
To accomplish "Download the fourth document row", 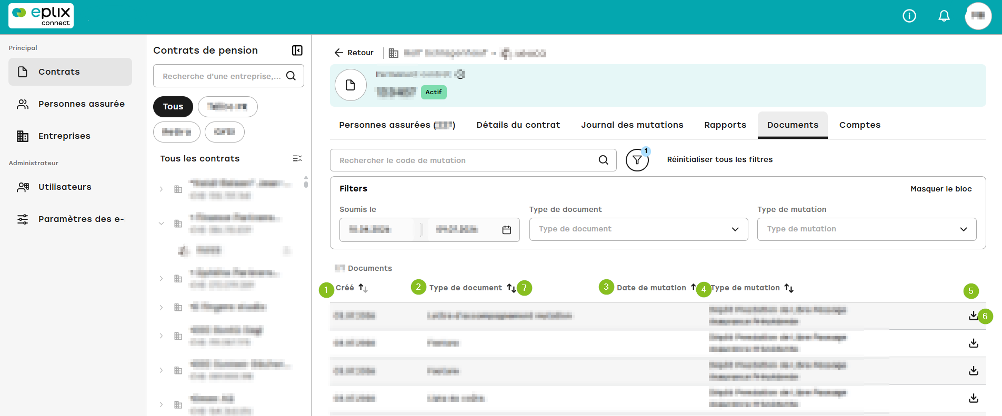I will [x=974, y=398].
